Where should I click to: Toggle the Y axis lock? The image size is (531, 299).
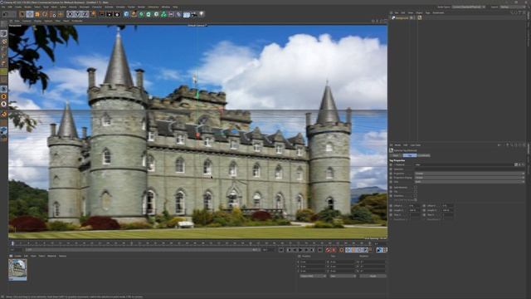point(77,14)
